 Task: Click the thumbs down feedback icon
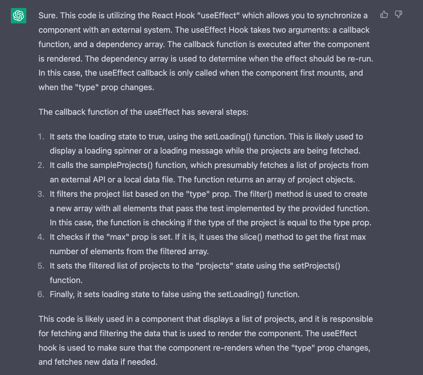398,14
